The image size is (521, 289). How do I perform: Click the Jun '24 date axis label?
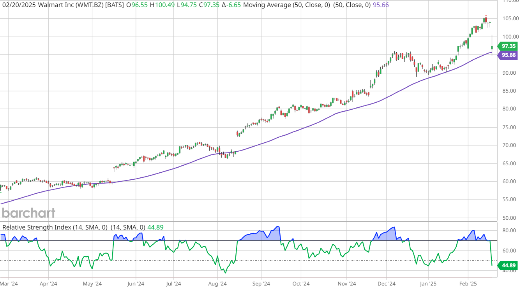coord(136,284)
